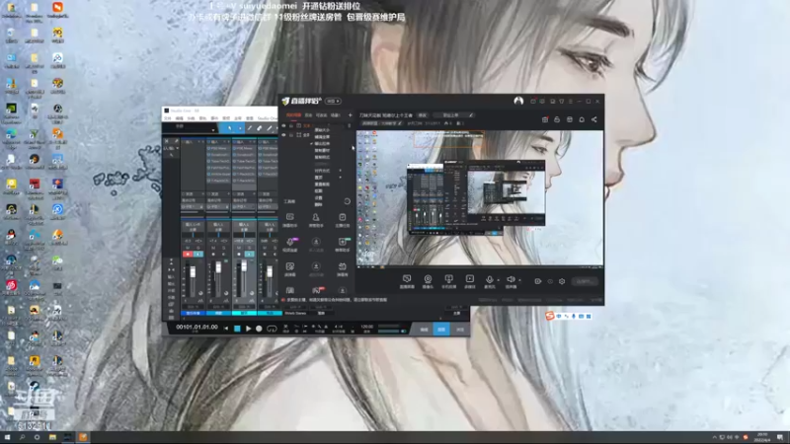Expand speaker options arrow under the preview
This screenshot has width=790, height=444.
pos(519,280)
